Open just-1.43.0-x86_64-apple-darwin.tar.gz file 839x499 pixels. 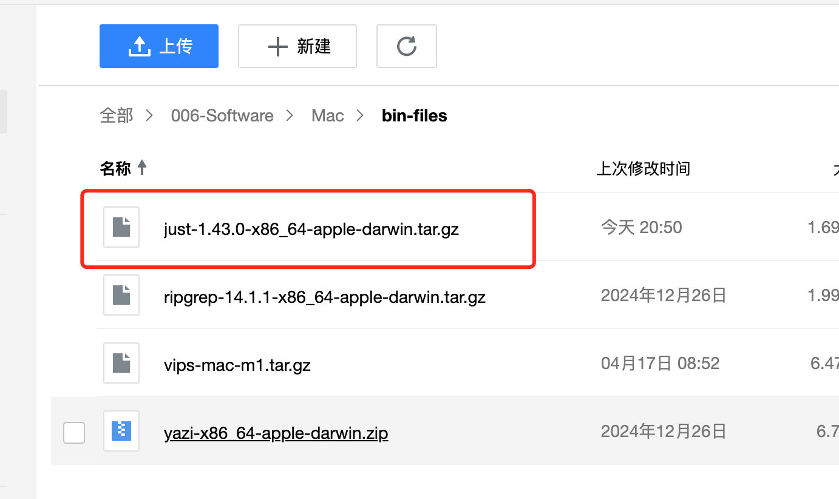(311, 229)
